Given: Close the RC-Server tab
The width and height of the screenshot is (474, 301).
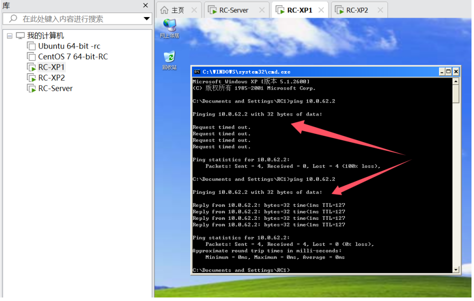Looking at the screenshot, I should (x=262, y=10).
